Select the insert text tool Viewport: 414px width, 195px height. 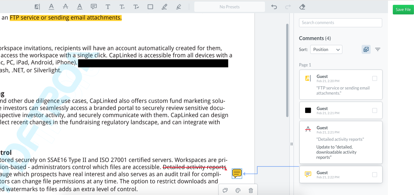pos(122,7)
